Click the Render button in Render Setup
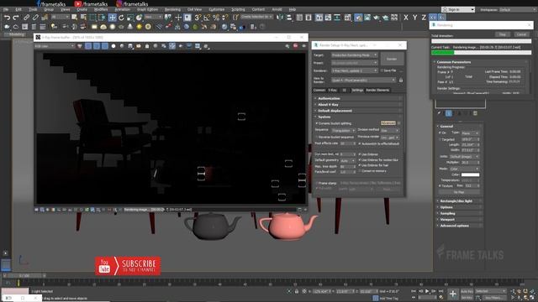The width and height of the screenshot is (538, 302). 392,59
